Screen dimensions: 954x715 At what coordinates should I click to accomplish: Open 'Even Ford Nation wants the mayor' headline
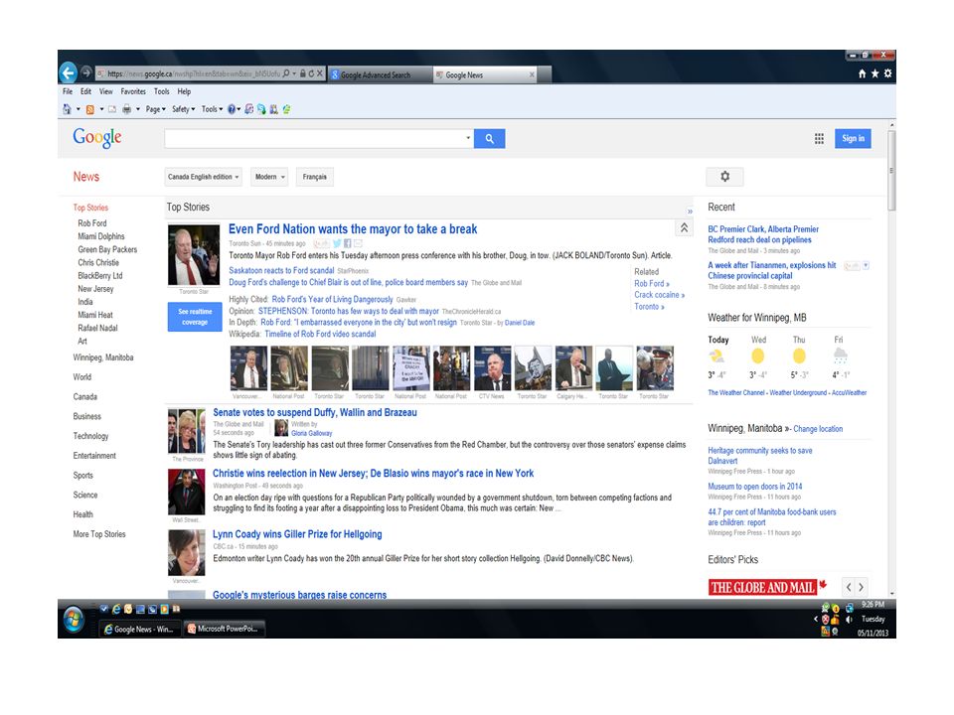tap(353, 229)
